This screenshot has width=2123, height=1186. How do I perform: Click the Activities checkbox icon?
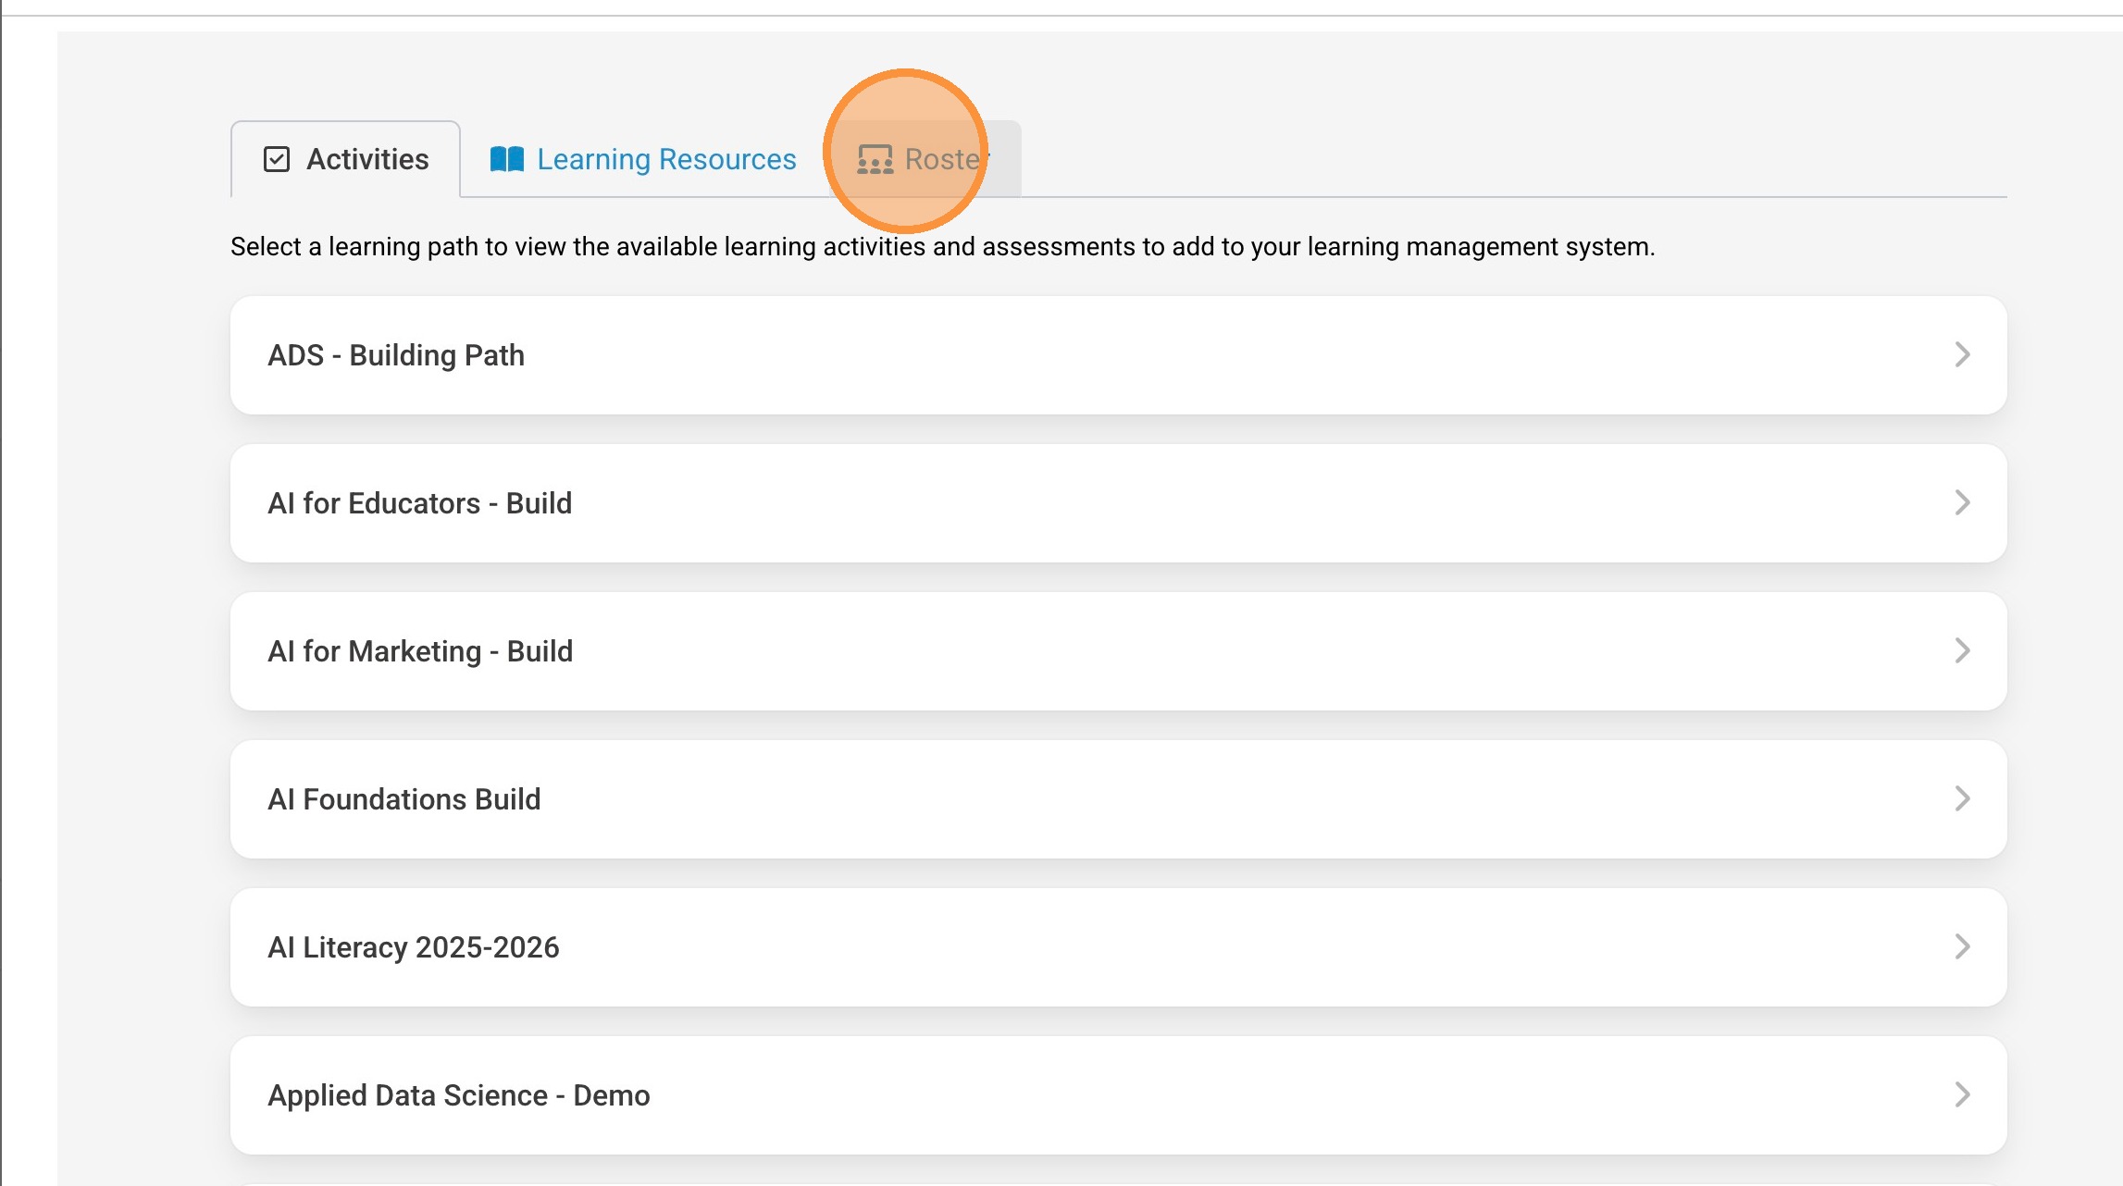point(277,159)
